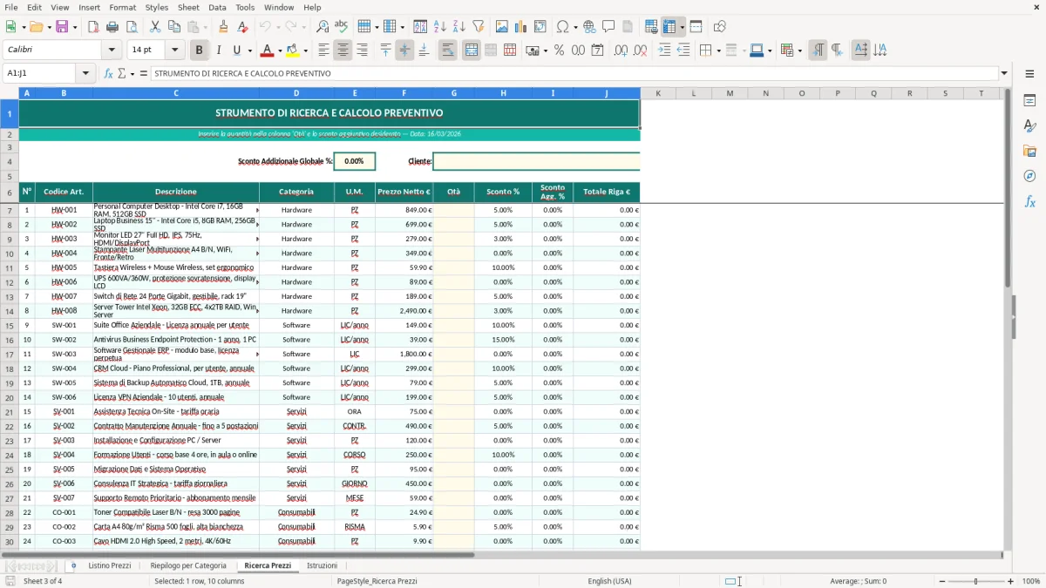Viewport: 1046px width, 588px height.
Task: Toggle Align Right
Action: tap(362, 51)
